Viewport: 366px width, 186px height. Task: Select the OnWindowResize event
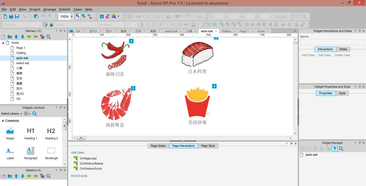pos(91,163)
